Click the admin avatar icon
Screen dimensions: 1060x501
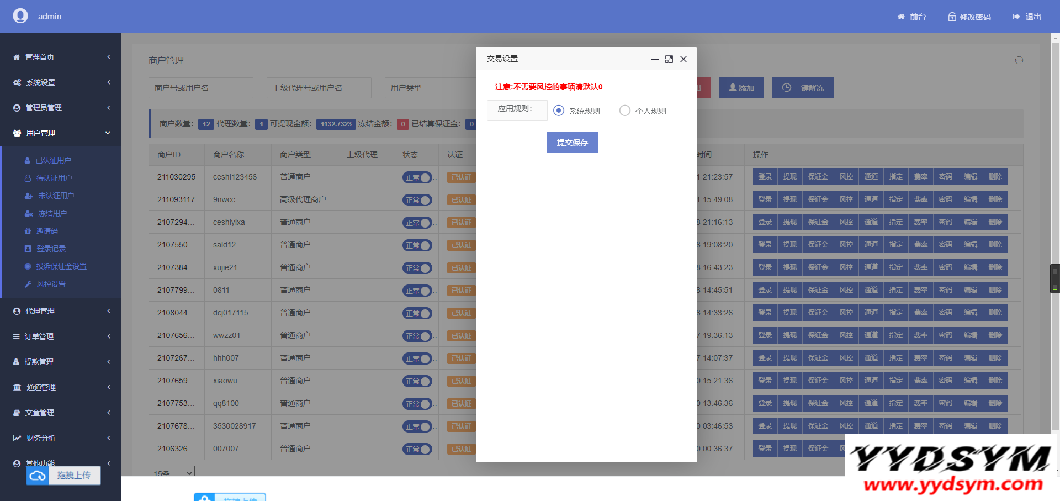coord(20,16)
